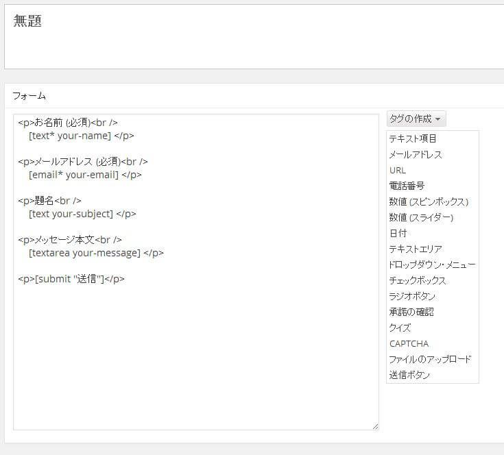Choose URL from tag menu
Screen dimensions: 504x455
(x=398, y=170)
